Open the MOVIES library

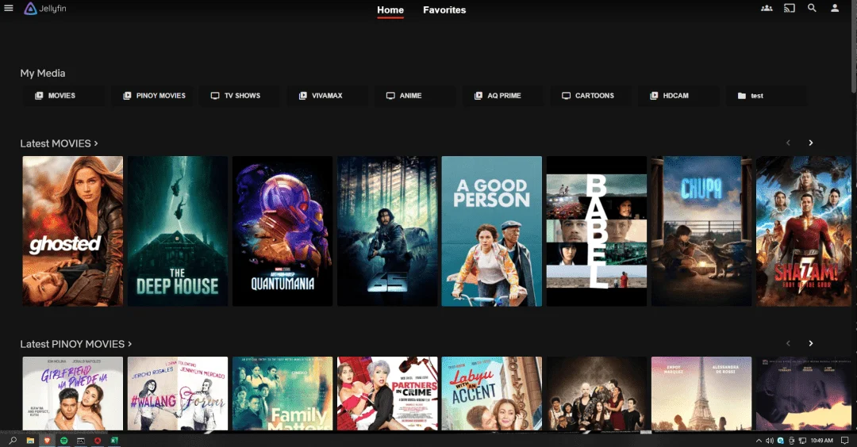63,96
